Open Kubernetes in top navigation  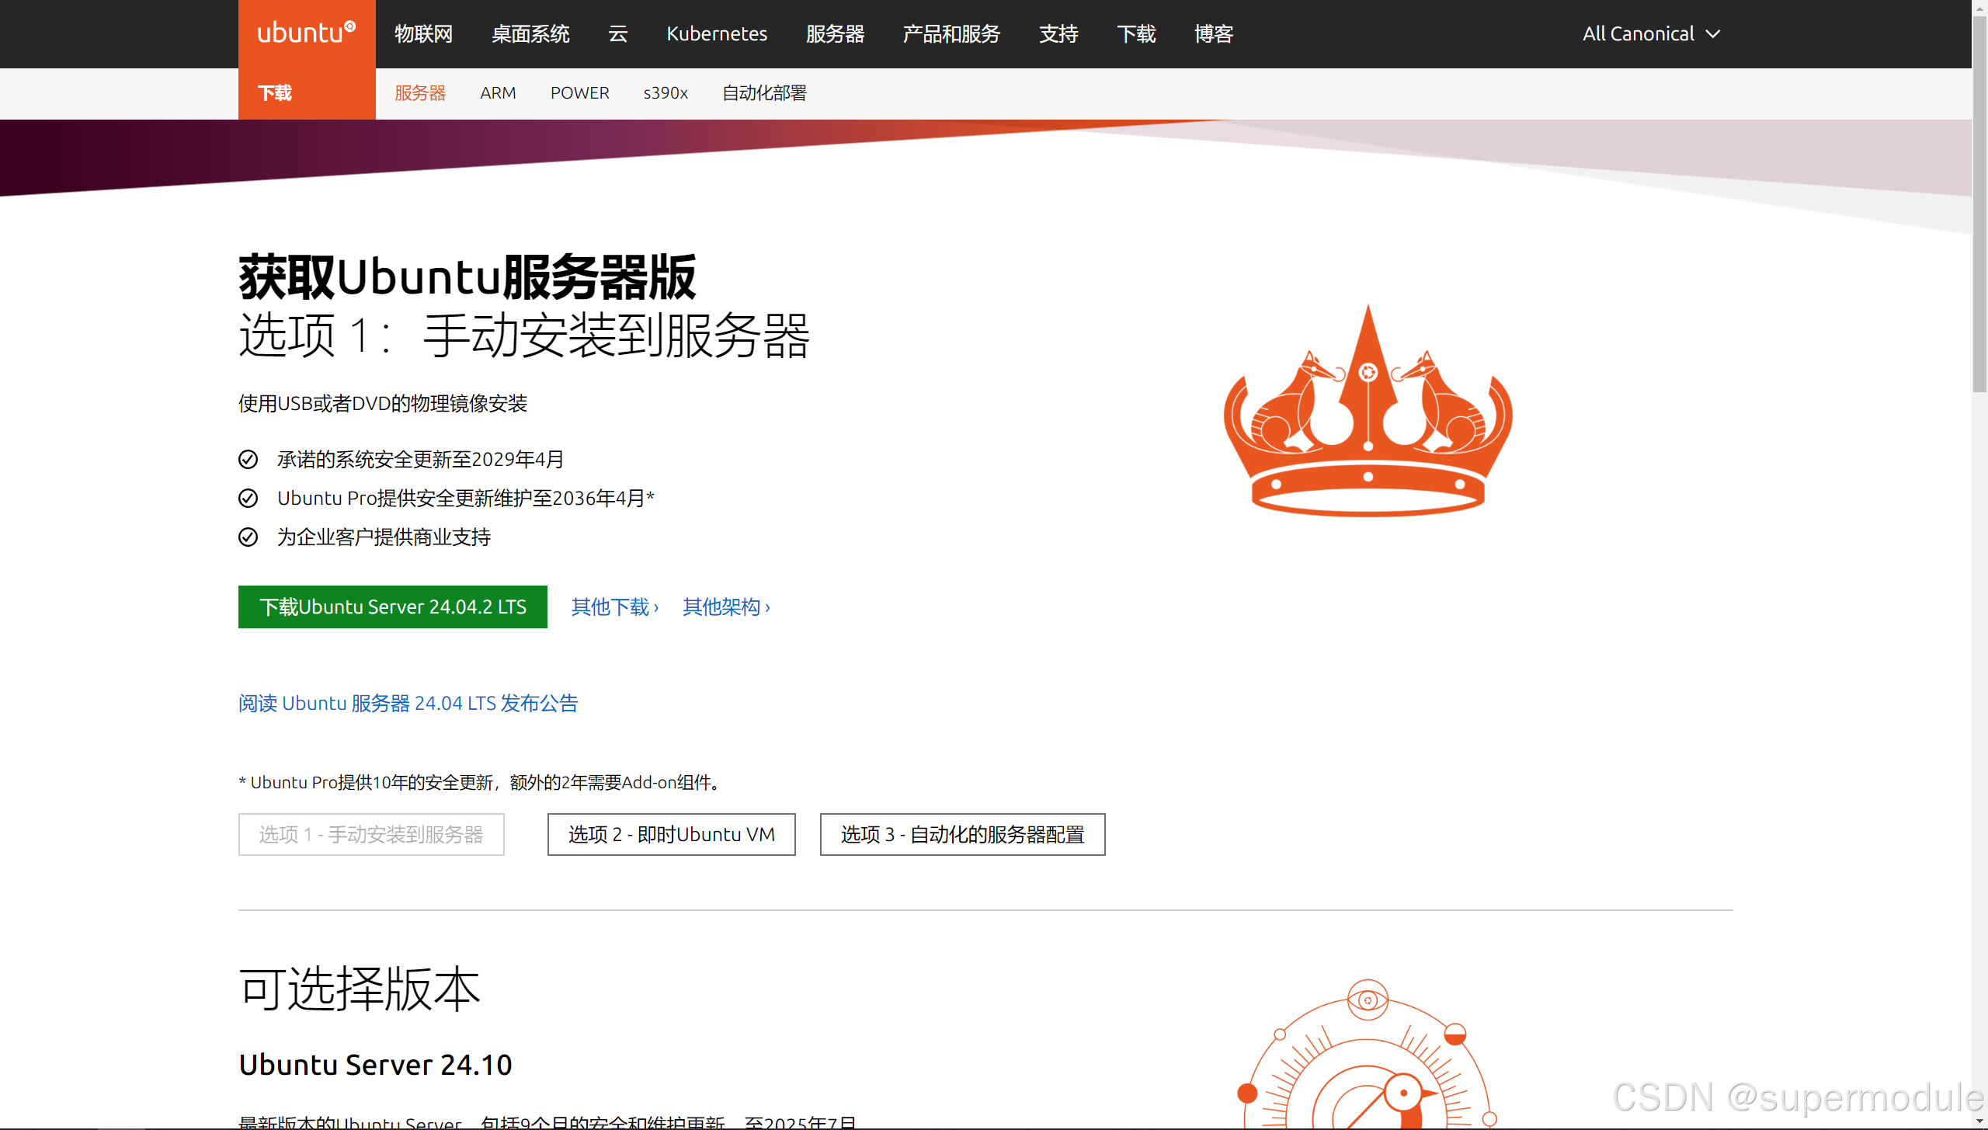(716, 34)
